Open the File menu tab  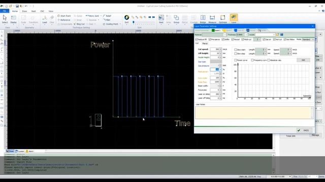[x=5, y=11]
